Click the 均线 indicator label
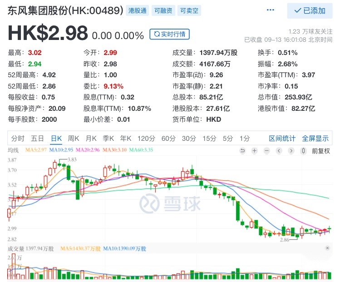Screen dimensions: 340x282 [x=13, y=150]
